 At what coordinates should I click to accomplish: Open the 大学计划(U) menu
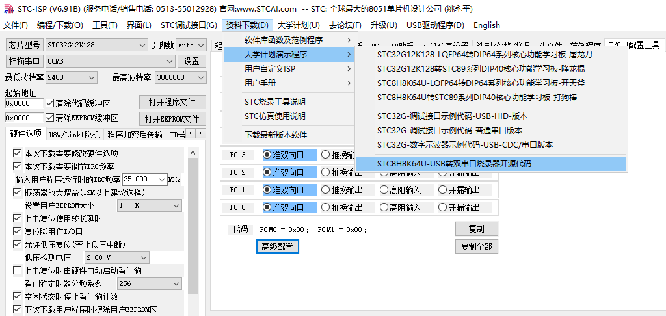pos(299,25)
